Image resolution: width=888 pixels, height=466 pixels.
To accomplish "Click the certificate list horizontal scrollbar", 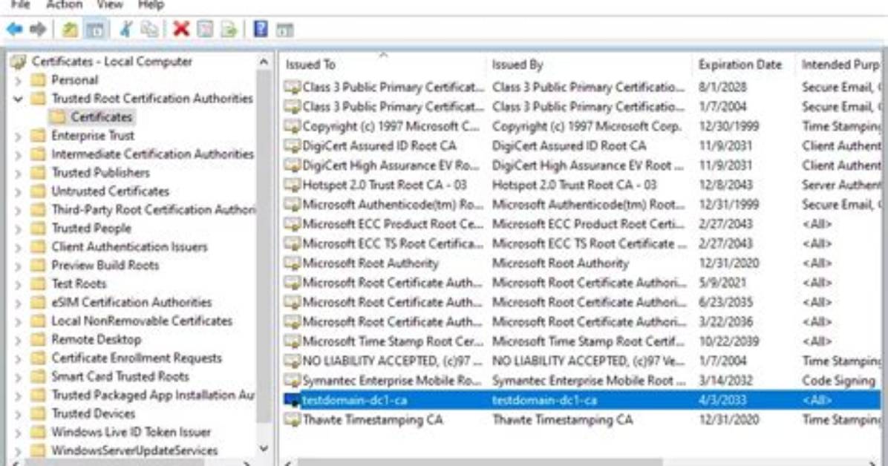I will [x=480, y=462].
